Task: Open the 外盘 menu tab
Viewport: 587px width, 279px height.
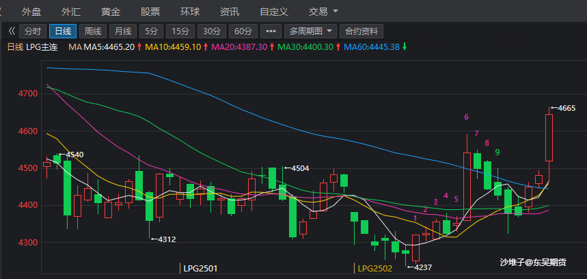Action: [x=31, y=12]
